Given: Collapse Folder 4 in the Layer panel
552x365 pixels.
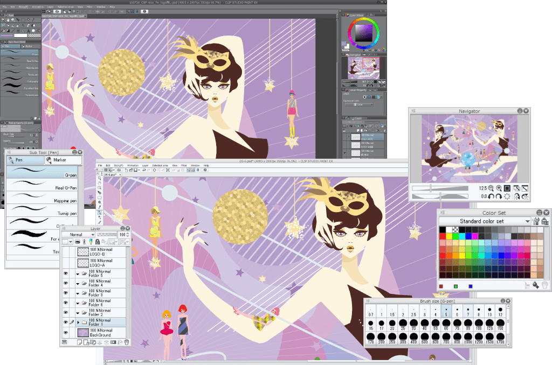Looking at the screenshot, I should [x=77, y=284].
